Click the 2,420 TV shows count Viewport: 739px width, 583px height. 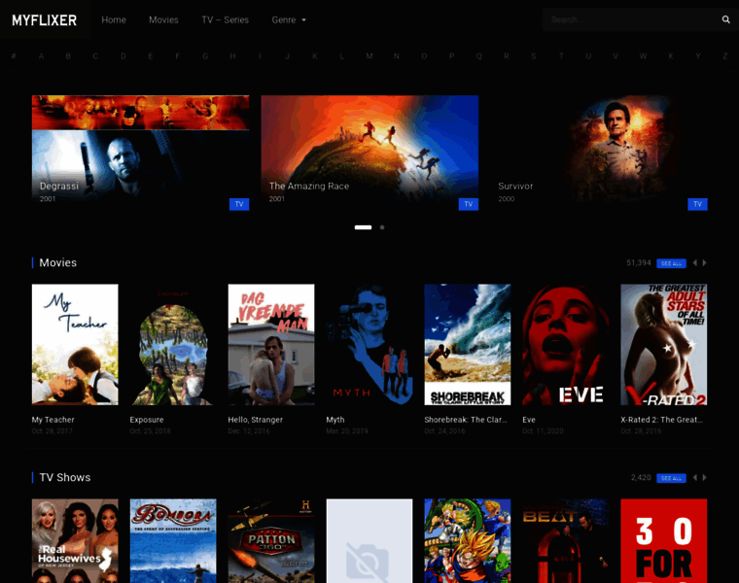pyautogui.click(x=641, y=477)
